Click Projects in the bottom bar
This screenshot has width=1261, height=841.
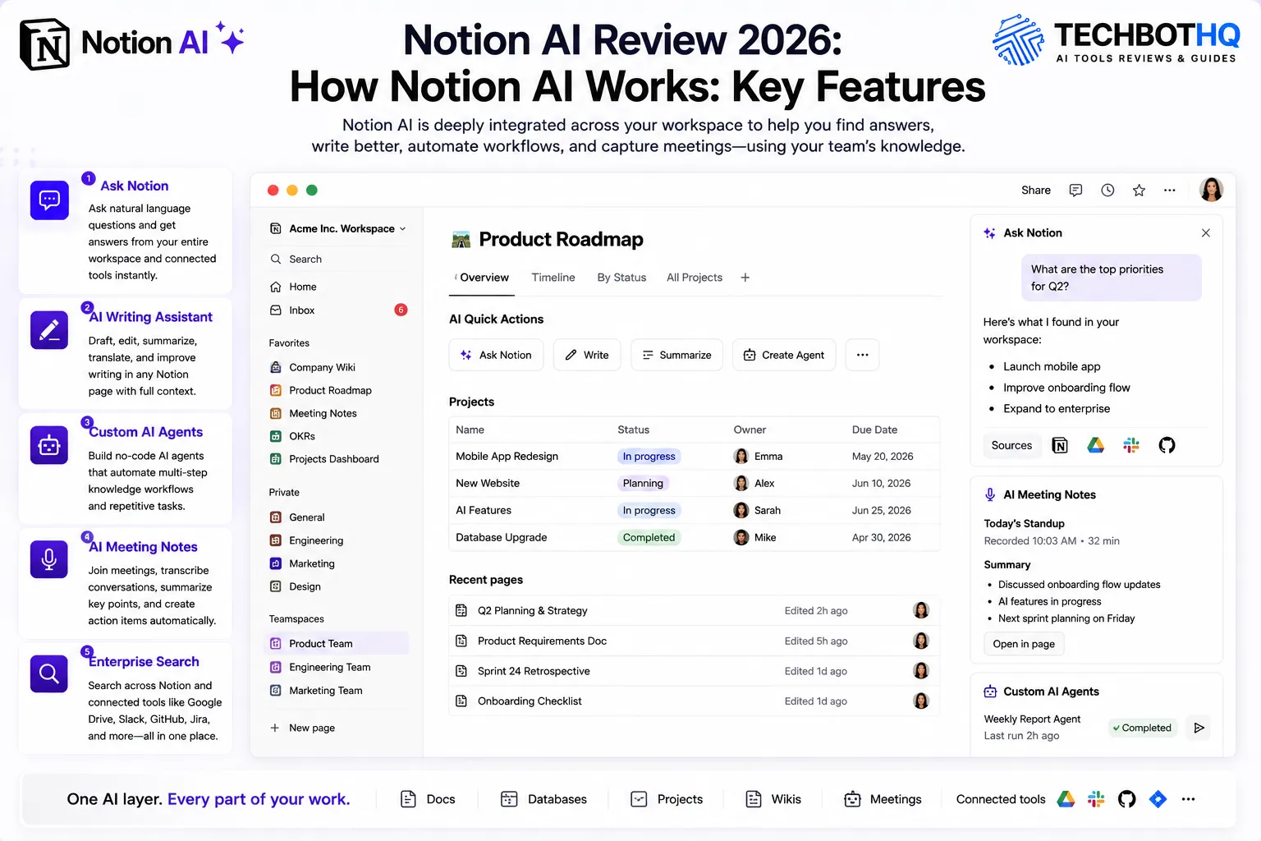667,799
